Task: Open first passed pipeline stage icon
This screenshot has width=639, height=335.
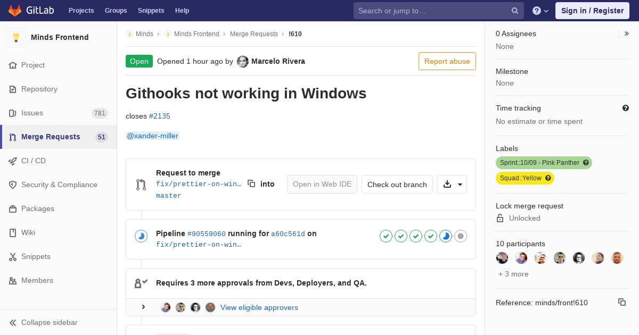Action: [386, 236]
